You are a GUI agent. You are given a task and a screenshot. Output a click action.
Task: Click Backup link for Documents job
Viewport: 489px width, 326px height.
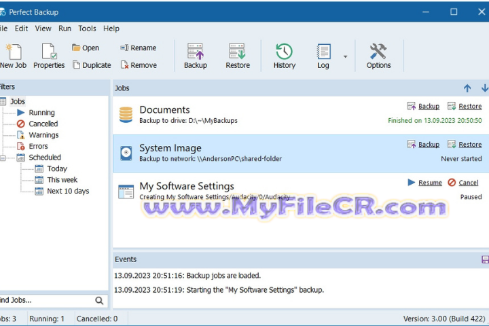[429, 107]
